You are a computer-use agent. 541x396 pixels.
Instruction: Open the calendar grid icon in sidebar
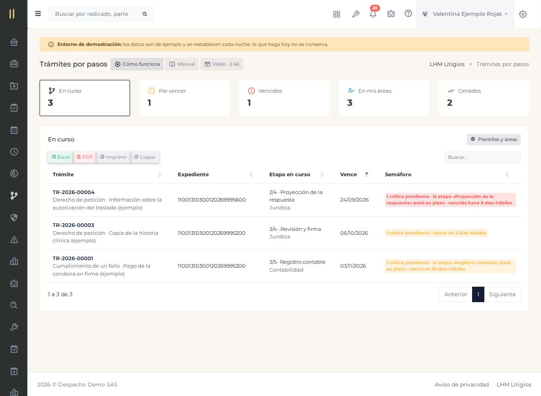click(14, 130)
